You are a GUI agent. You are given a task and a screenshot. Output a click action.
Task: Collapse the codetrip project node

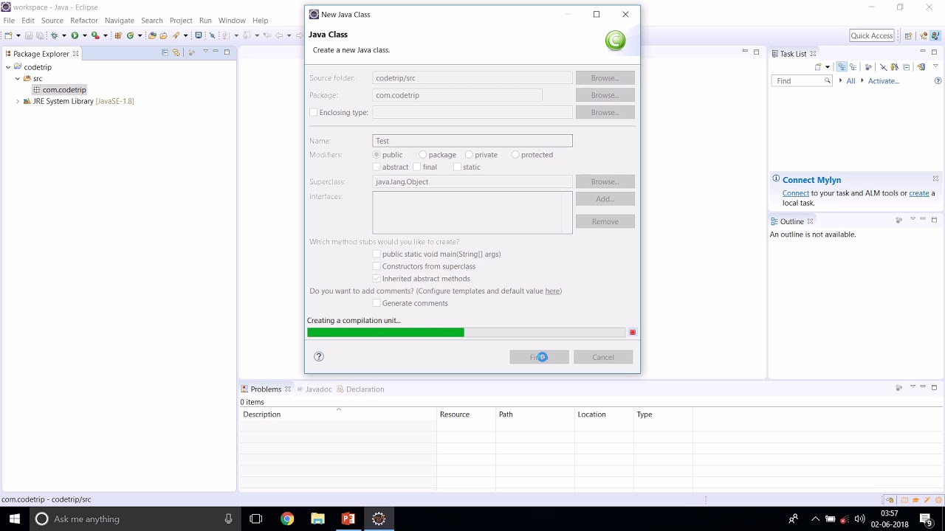7,67
